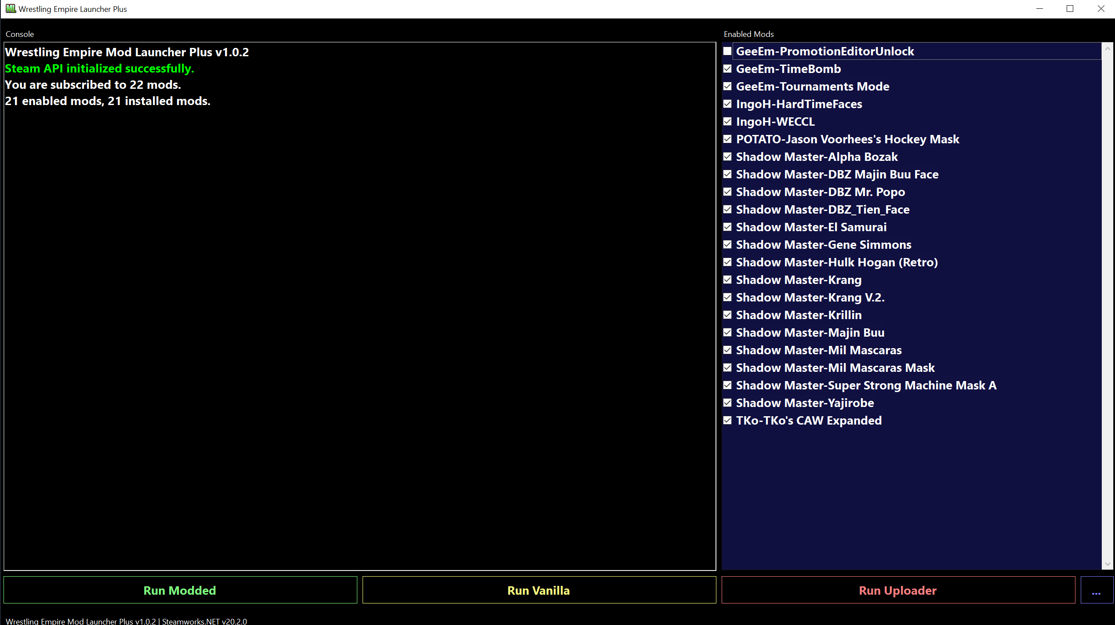
Task: Disable POTATO-Jason Voorhees's Hockey Mask mod
Action: coord(727,139)
